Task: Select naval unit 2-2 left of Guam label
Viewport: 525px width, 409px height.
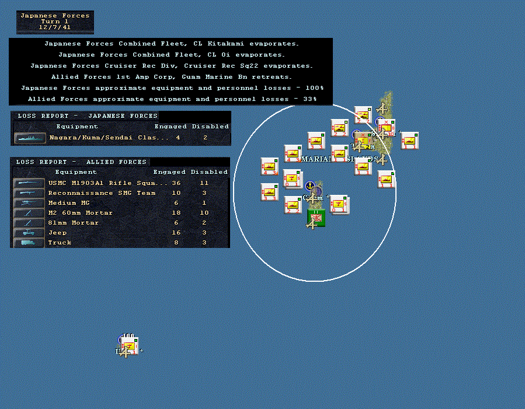Action: click(x=293, y=205)
